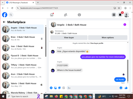Select the Messenger | Facebook tab
This screenshot has height=99, width=133.
[20, 3]
